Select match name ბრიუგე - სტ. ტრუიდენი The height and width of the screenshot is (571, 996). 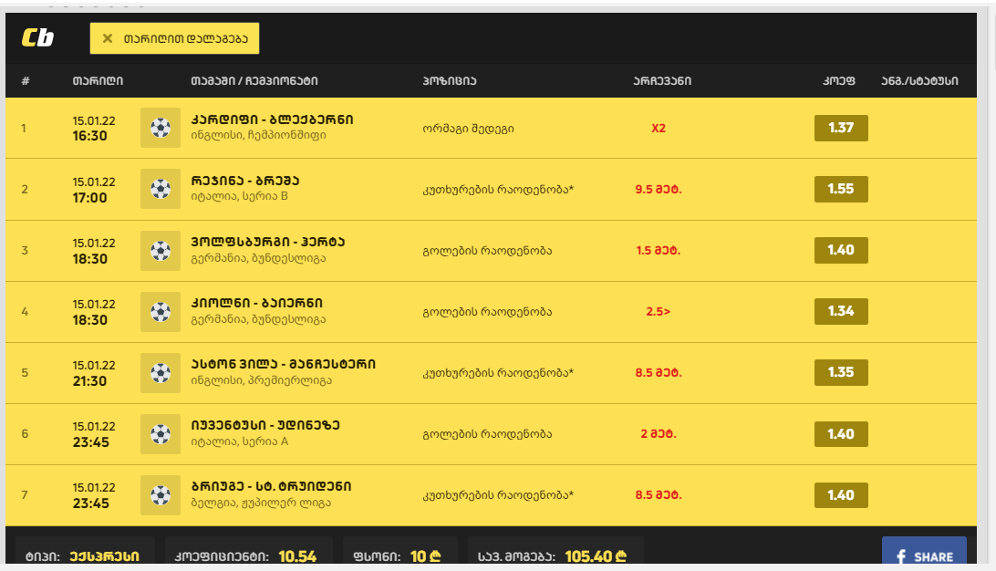(271, 486)
